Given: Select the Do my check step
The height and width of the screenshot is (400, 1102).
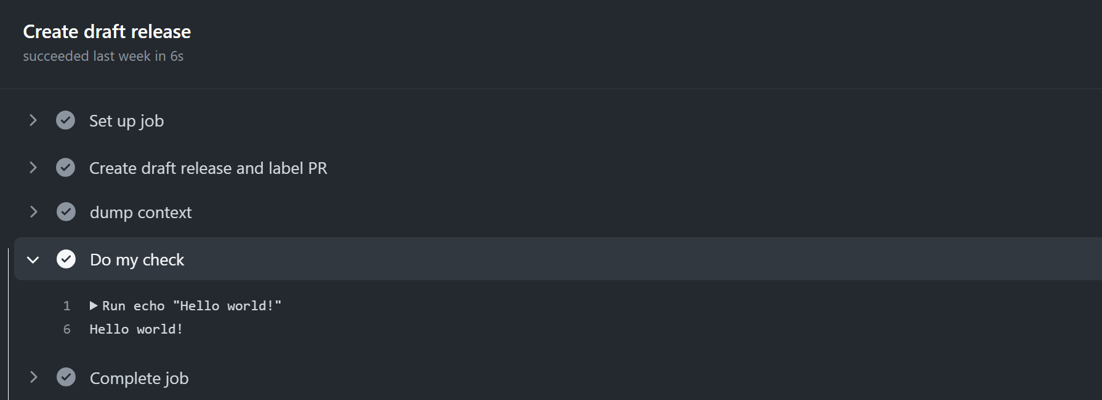Looking at the screenshot, I should 137,259.
